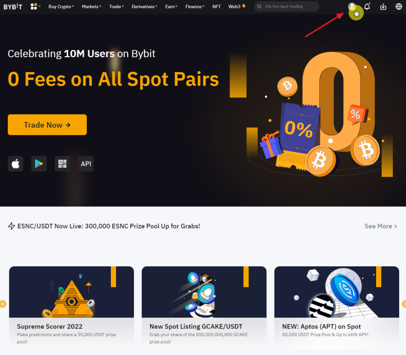The height and width of the screenshot is (355, 406).
Task: Click the carousel left arrow
Action: click(3, 304)
